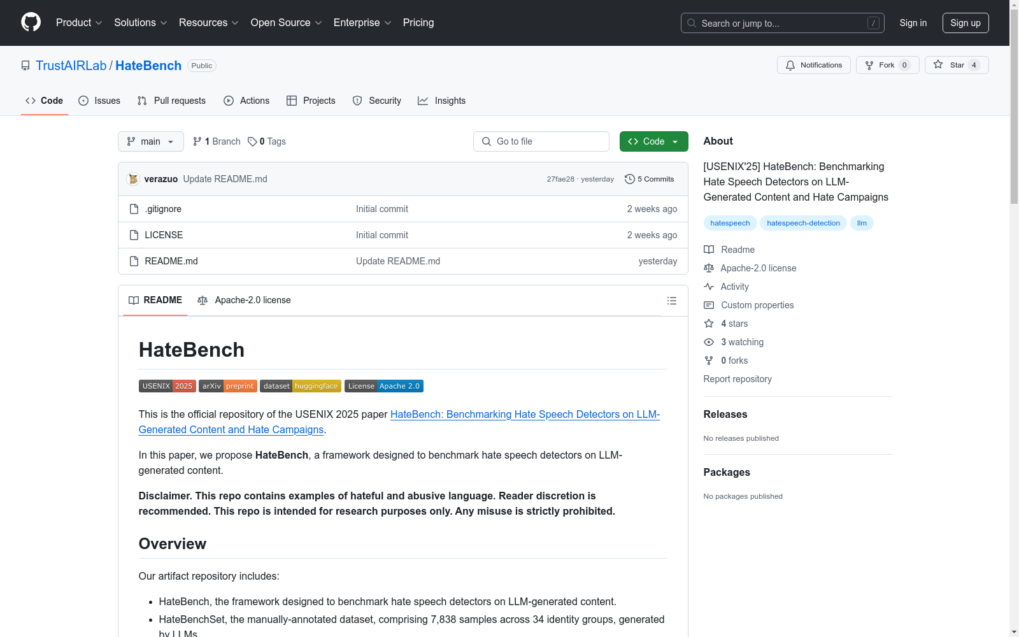The image size is (1019, 637).
Task: Click the book icon beside Readme in About
Action: point(709,250)
